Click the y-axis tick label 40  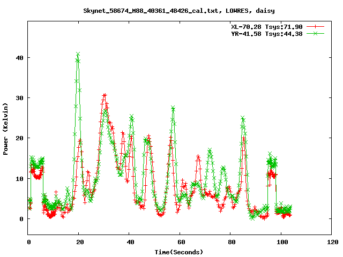coord(19,58)
